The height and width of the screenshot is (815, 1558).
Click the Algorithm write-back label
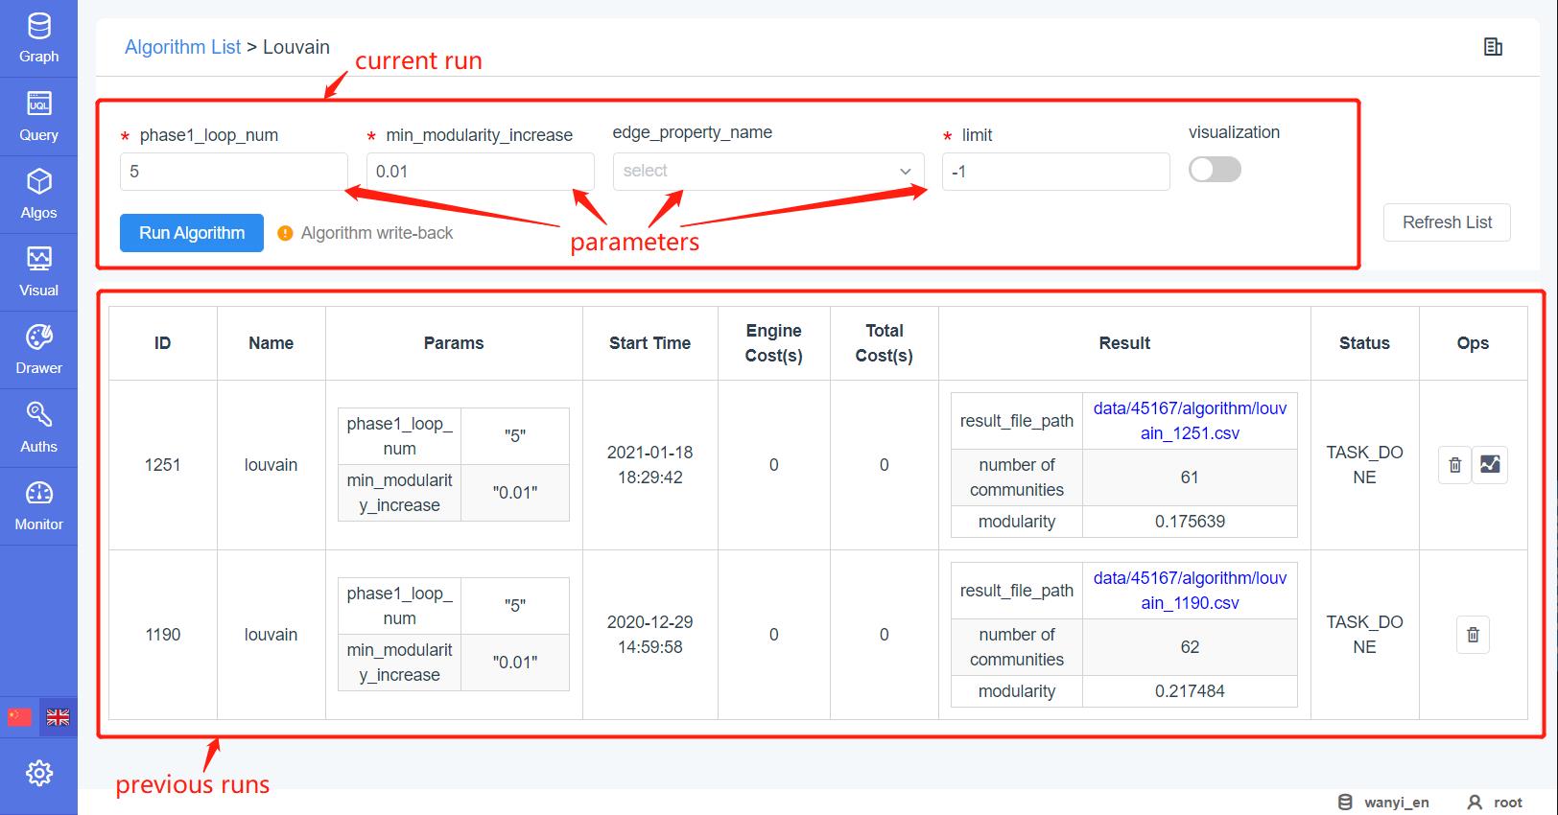(377, 233)
